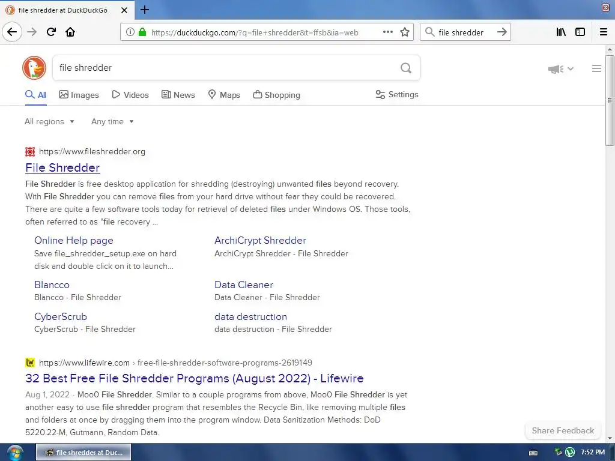Viewport: 615px width, 461px height.
Task: Open the browser home page
Action: point(70,32)
